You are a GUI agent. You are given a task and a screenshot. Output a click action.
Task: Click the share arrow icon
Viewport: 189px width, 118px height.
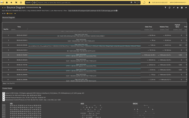pyautogui.click(x=186, y=8)
